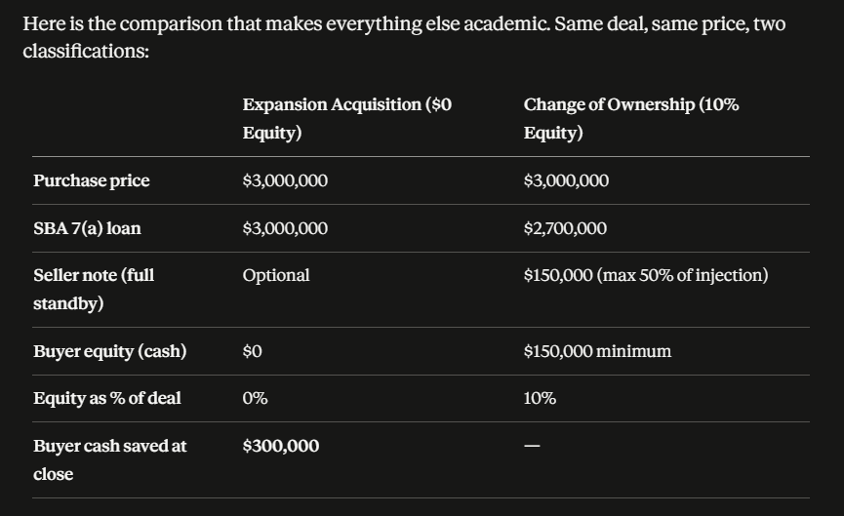844x516 pixels.
Task: Click the "$150,000 (max 50% of injection)" cell
Action: pyautogui.click(x=645, y=275)
